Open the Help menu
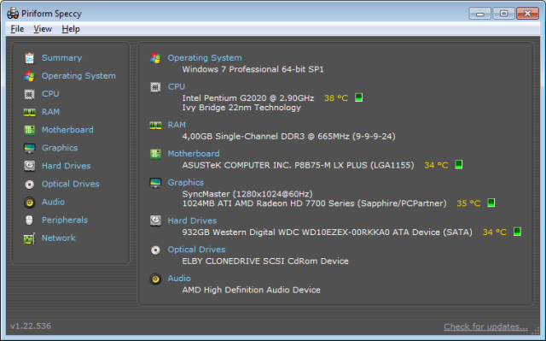 [x=71, y=29]
